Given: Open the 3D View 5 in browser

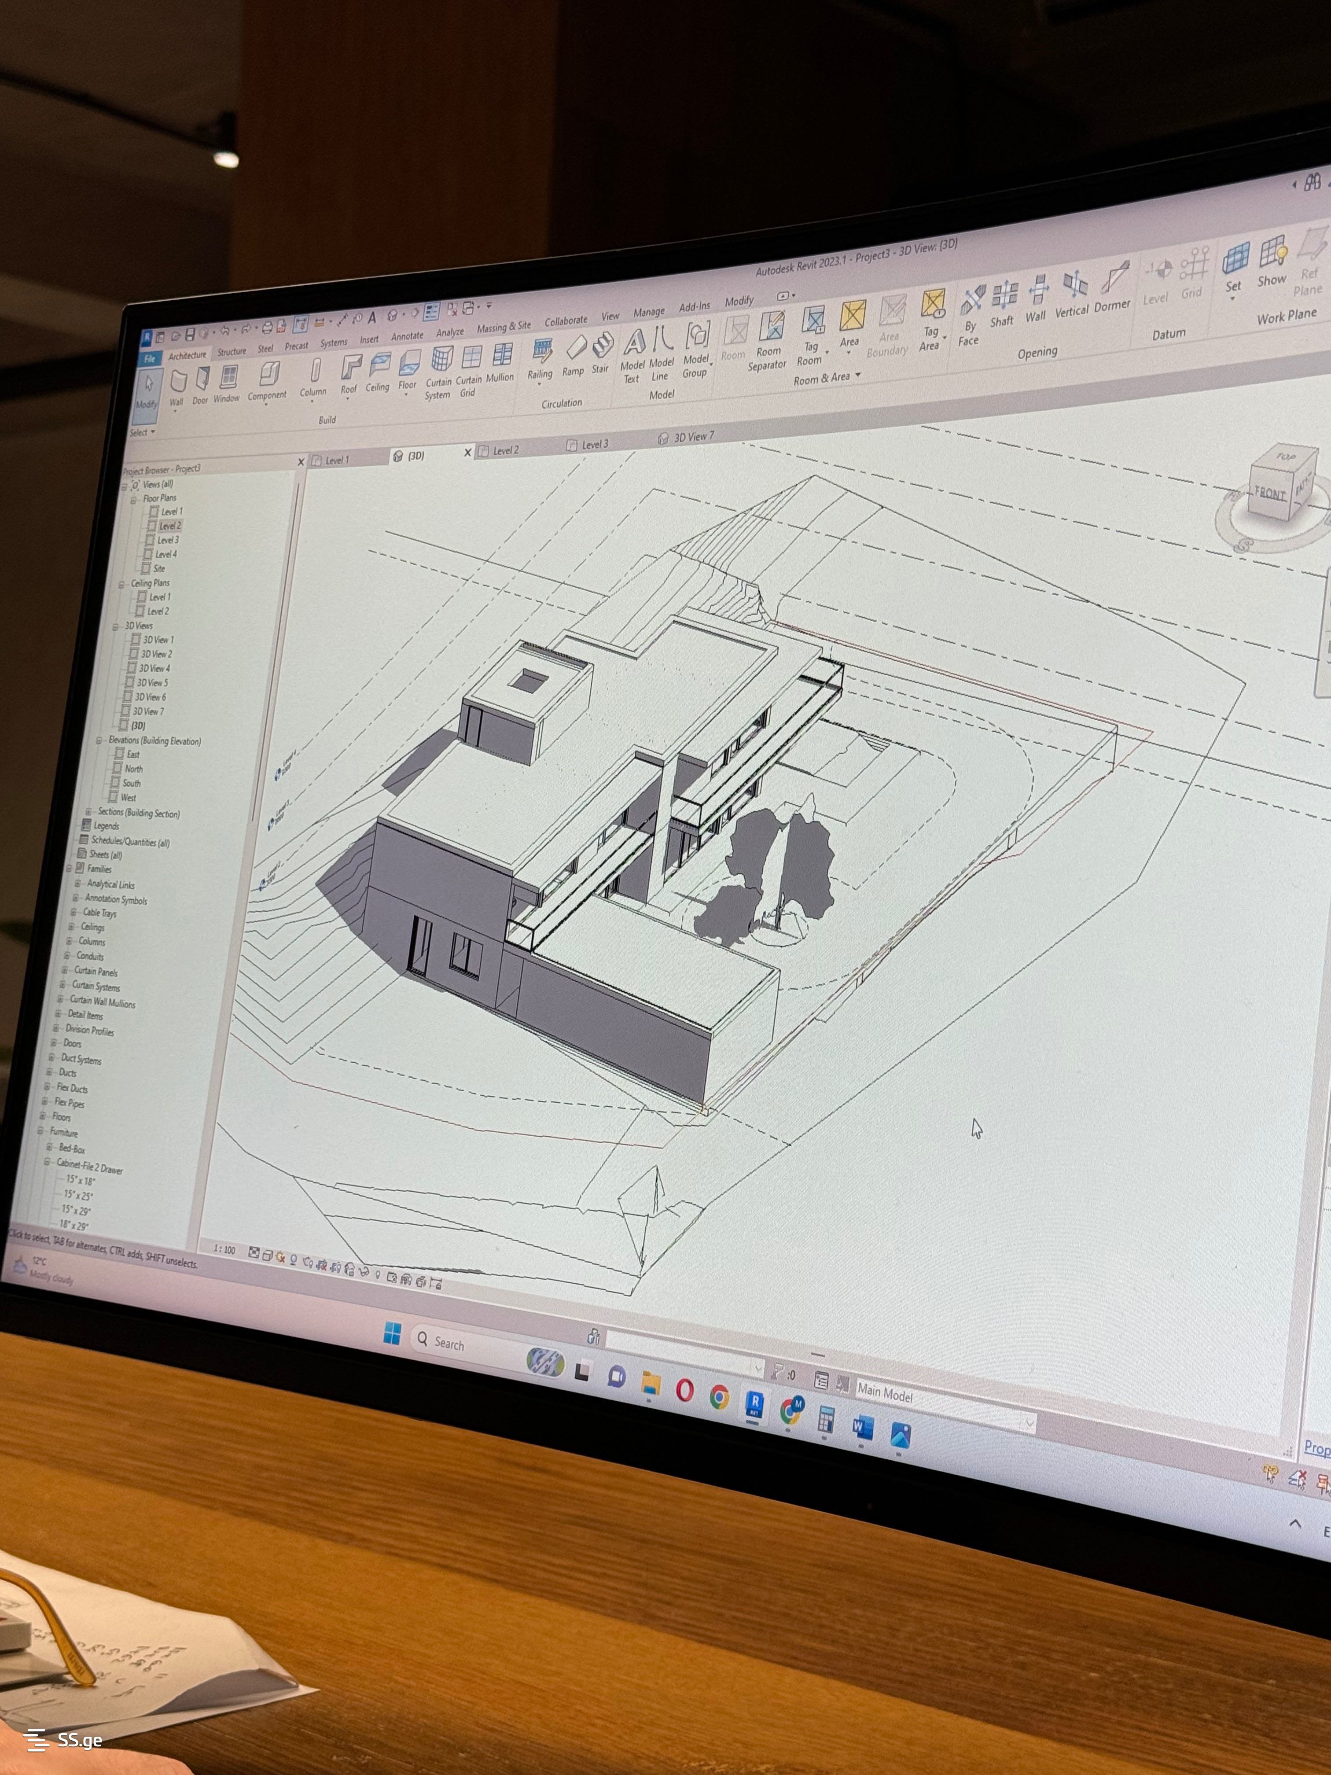Looking at the screenshot, I should 152,683.
